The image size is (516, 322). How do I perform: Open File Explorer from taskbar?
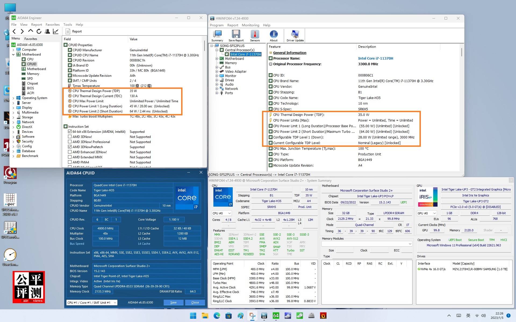point(205,316)
